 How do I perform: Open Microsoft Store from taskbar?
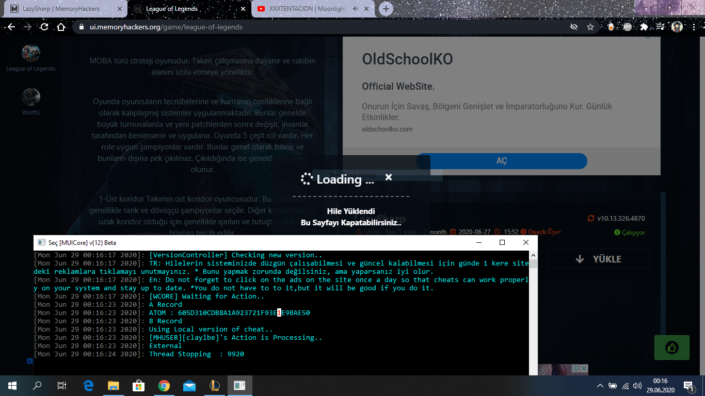pos(139,385)
